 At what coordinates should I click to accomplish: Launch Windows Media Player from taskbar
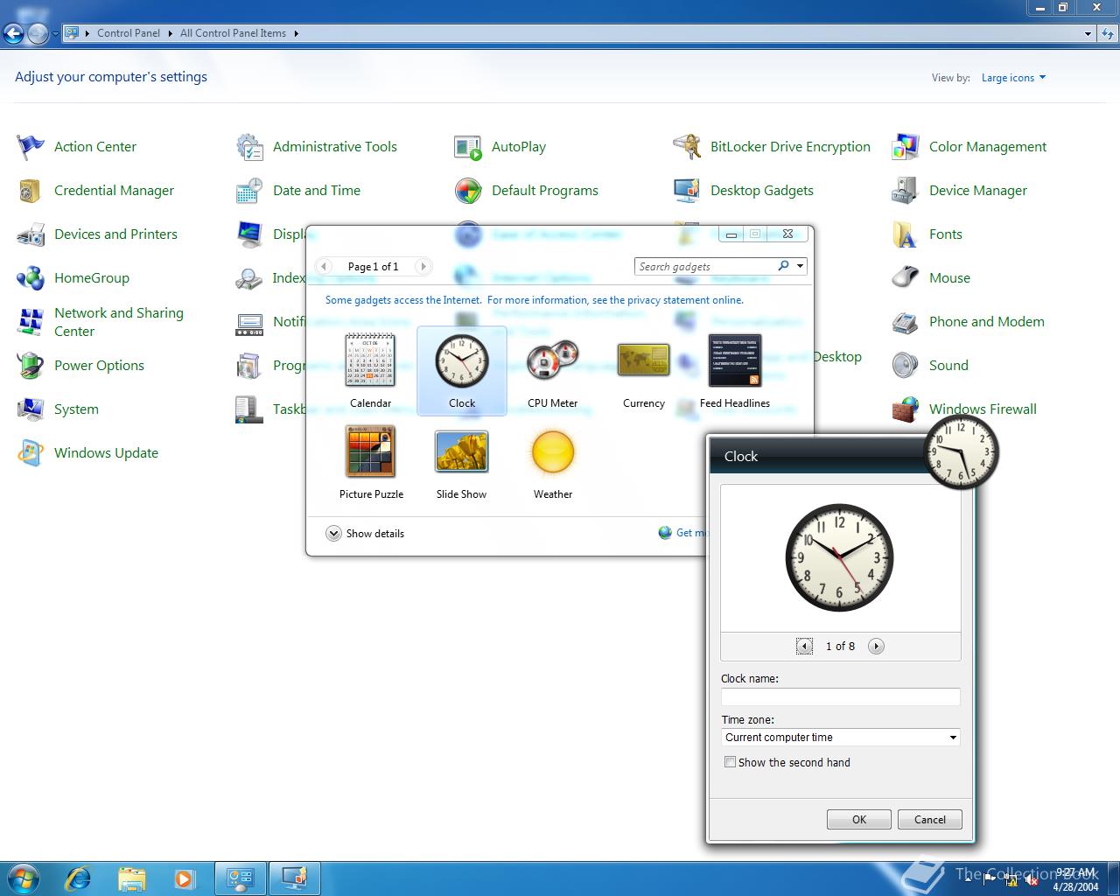click(x=184, y=878)
